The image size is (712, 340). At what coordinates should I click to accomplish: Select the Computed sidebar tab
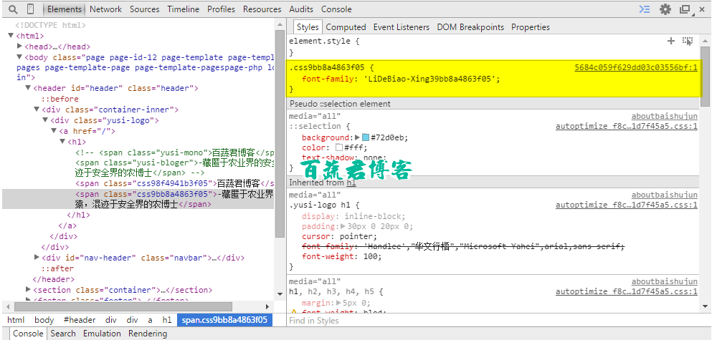[x=346, y=27]
